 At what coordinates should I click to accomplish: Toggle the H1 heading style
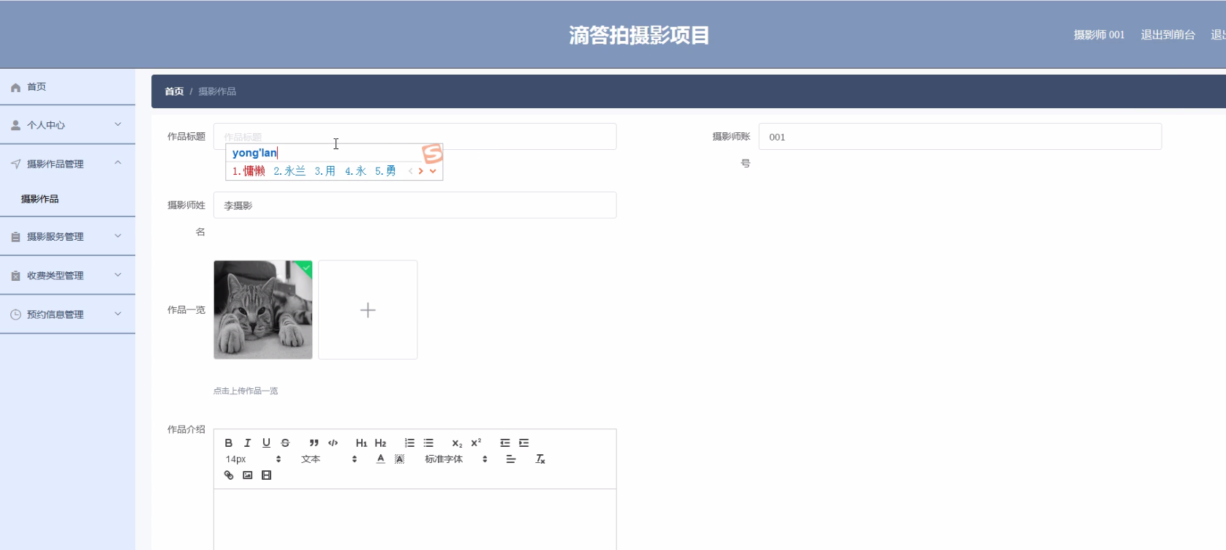361,443
